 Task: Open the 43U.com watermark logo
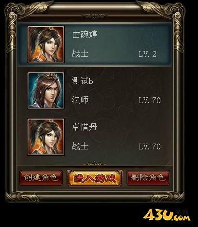point(167,215)
